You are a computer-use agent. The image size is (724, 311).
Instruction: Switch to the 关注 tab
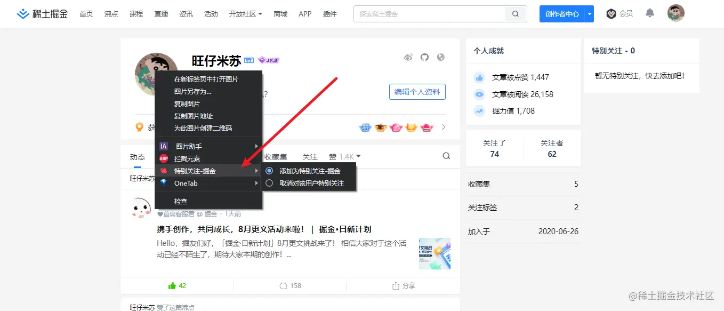(x=310, y=157)
